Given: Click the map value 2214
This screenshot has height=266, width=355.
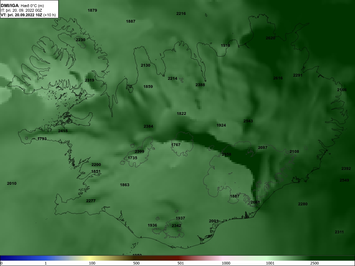Looking at the screenshot, I should click(172, 78).
